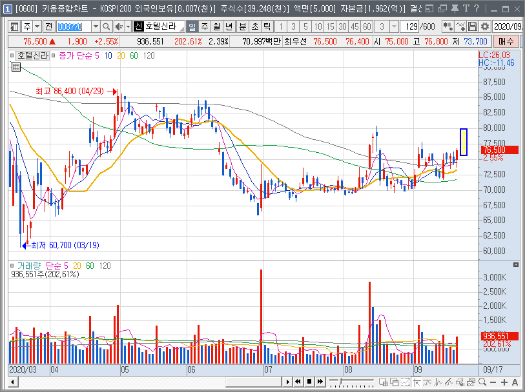
Task: Click the question mark help icon
Action: pos(477,8)
